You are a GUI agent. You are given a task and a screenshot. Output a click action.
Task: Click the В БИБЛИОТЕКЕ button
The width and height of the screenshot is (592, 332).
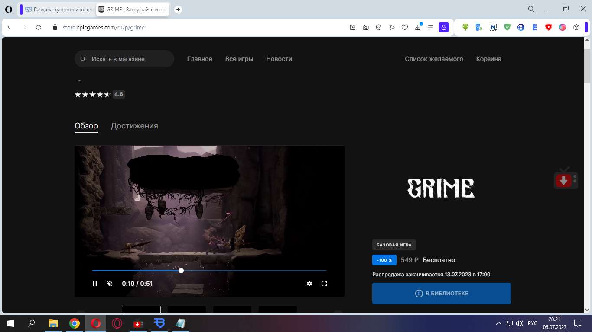pyautogui.click(x=442, y=294)
